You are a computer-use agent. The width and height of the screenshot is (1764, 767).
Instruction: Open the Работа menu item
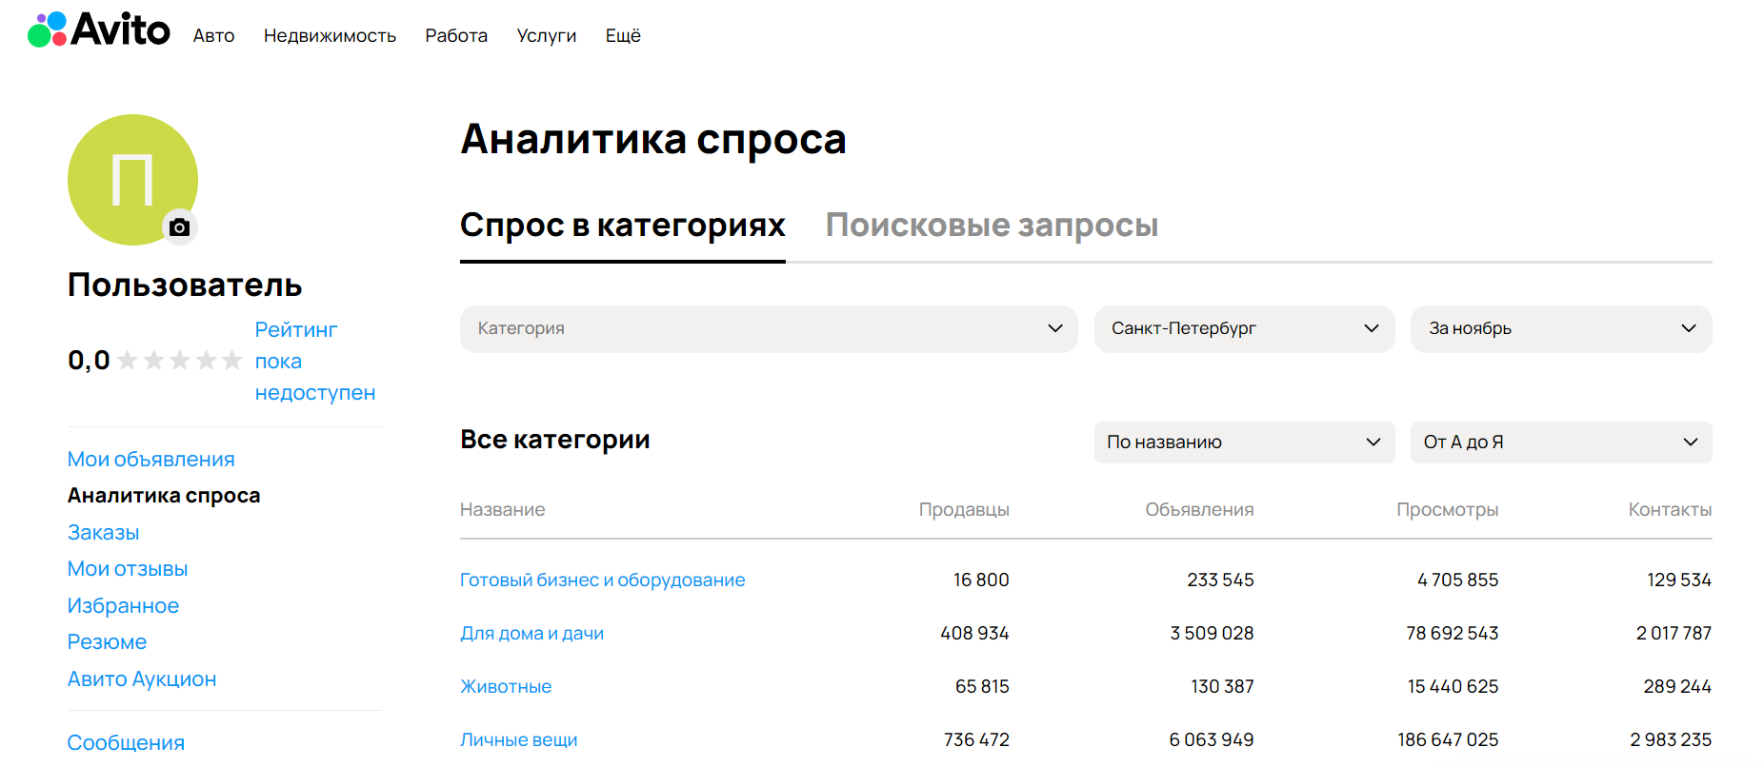[x=456, y=35]
